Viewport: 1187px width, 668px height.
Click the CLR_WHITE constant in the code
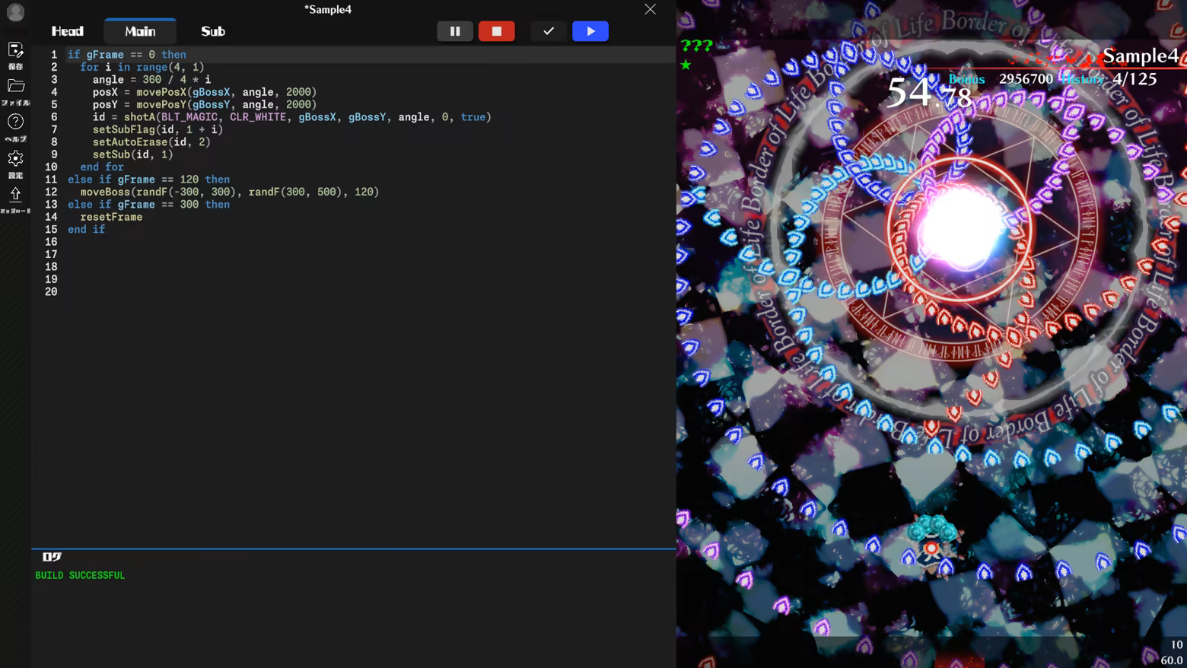click(x=258, y=117)
